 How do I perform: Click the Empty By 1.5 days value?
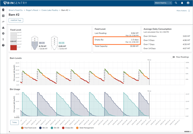click(135, 40)
